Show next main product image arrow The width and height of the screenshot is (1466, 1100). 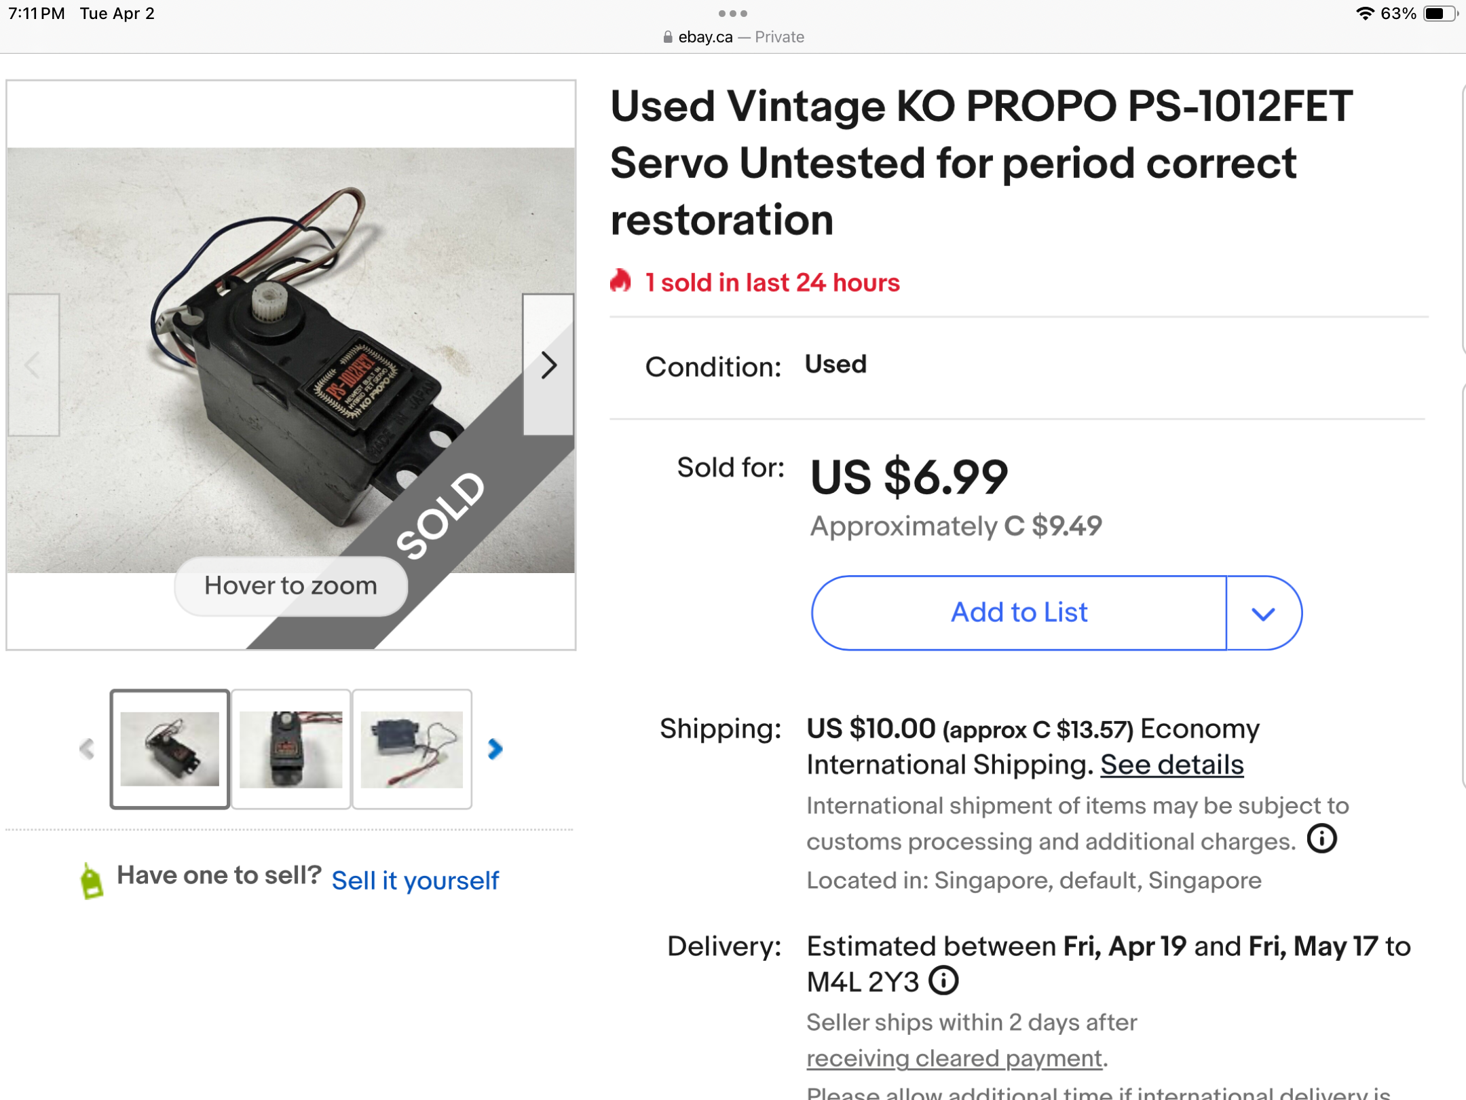[548, 365]
